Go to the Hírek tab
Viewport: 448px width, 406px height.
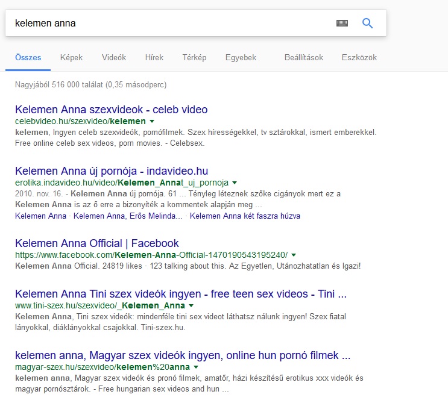click(x=154, y=58)
